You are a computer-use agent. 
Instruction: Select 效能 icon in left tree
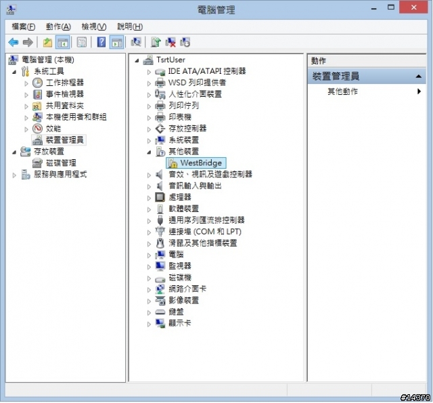37,129
